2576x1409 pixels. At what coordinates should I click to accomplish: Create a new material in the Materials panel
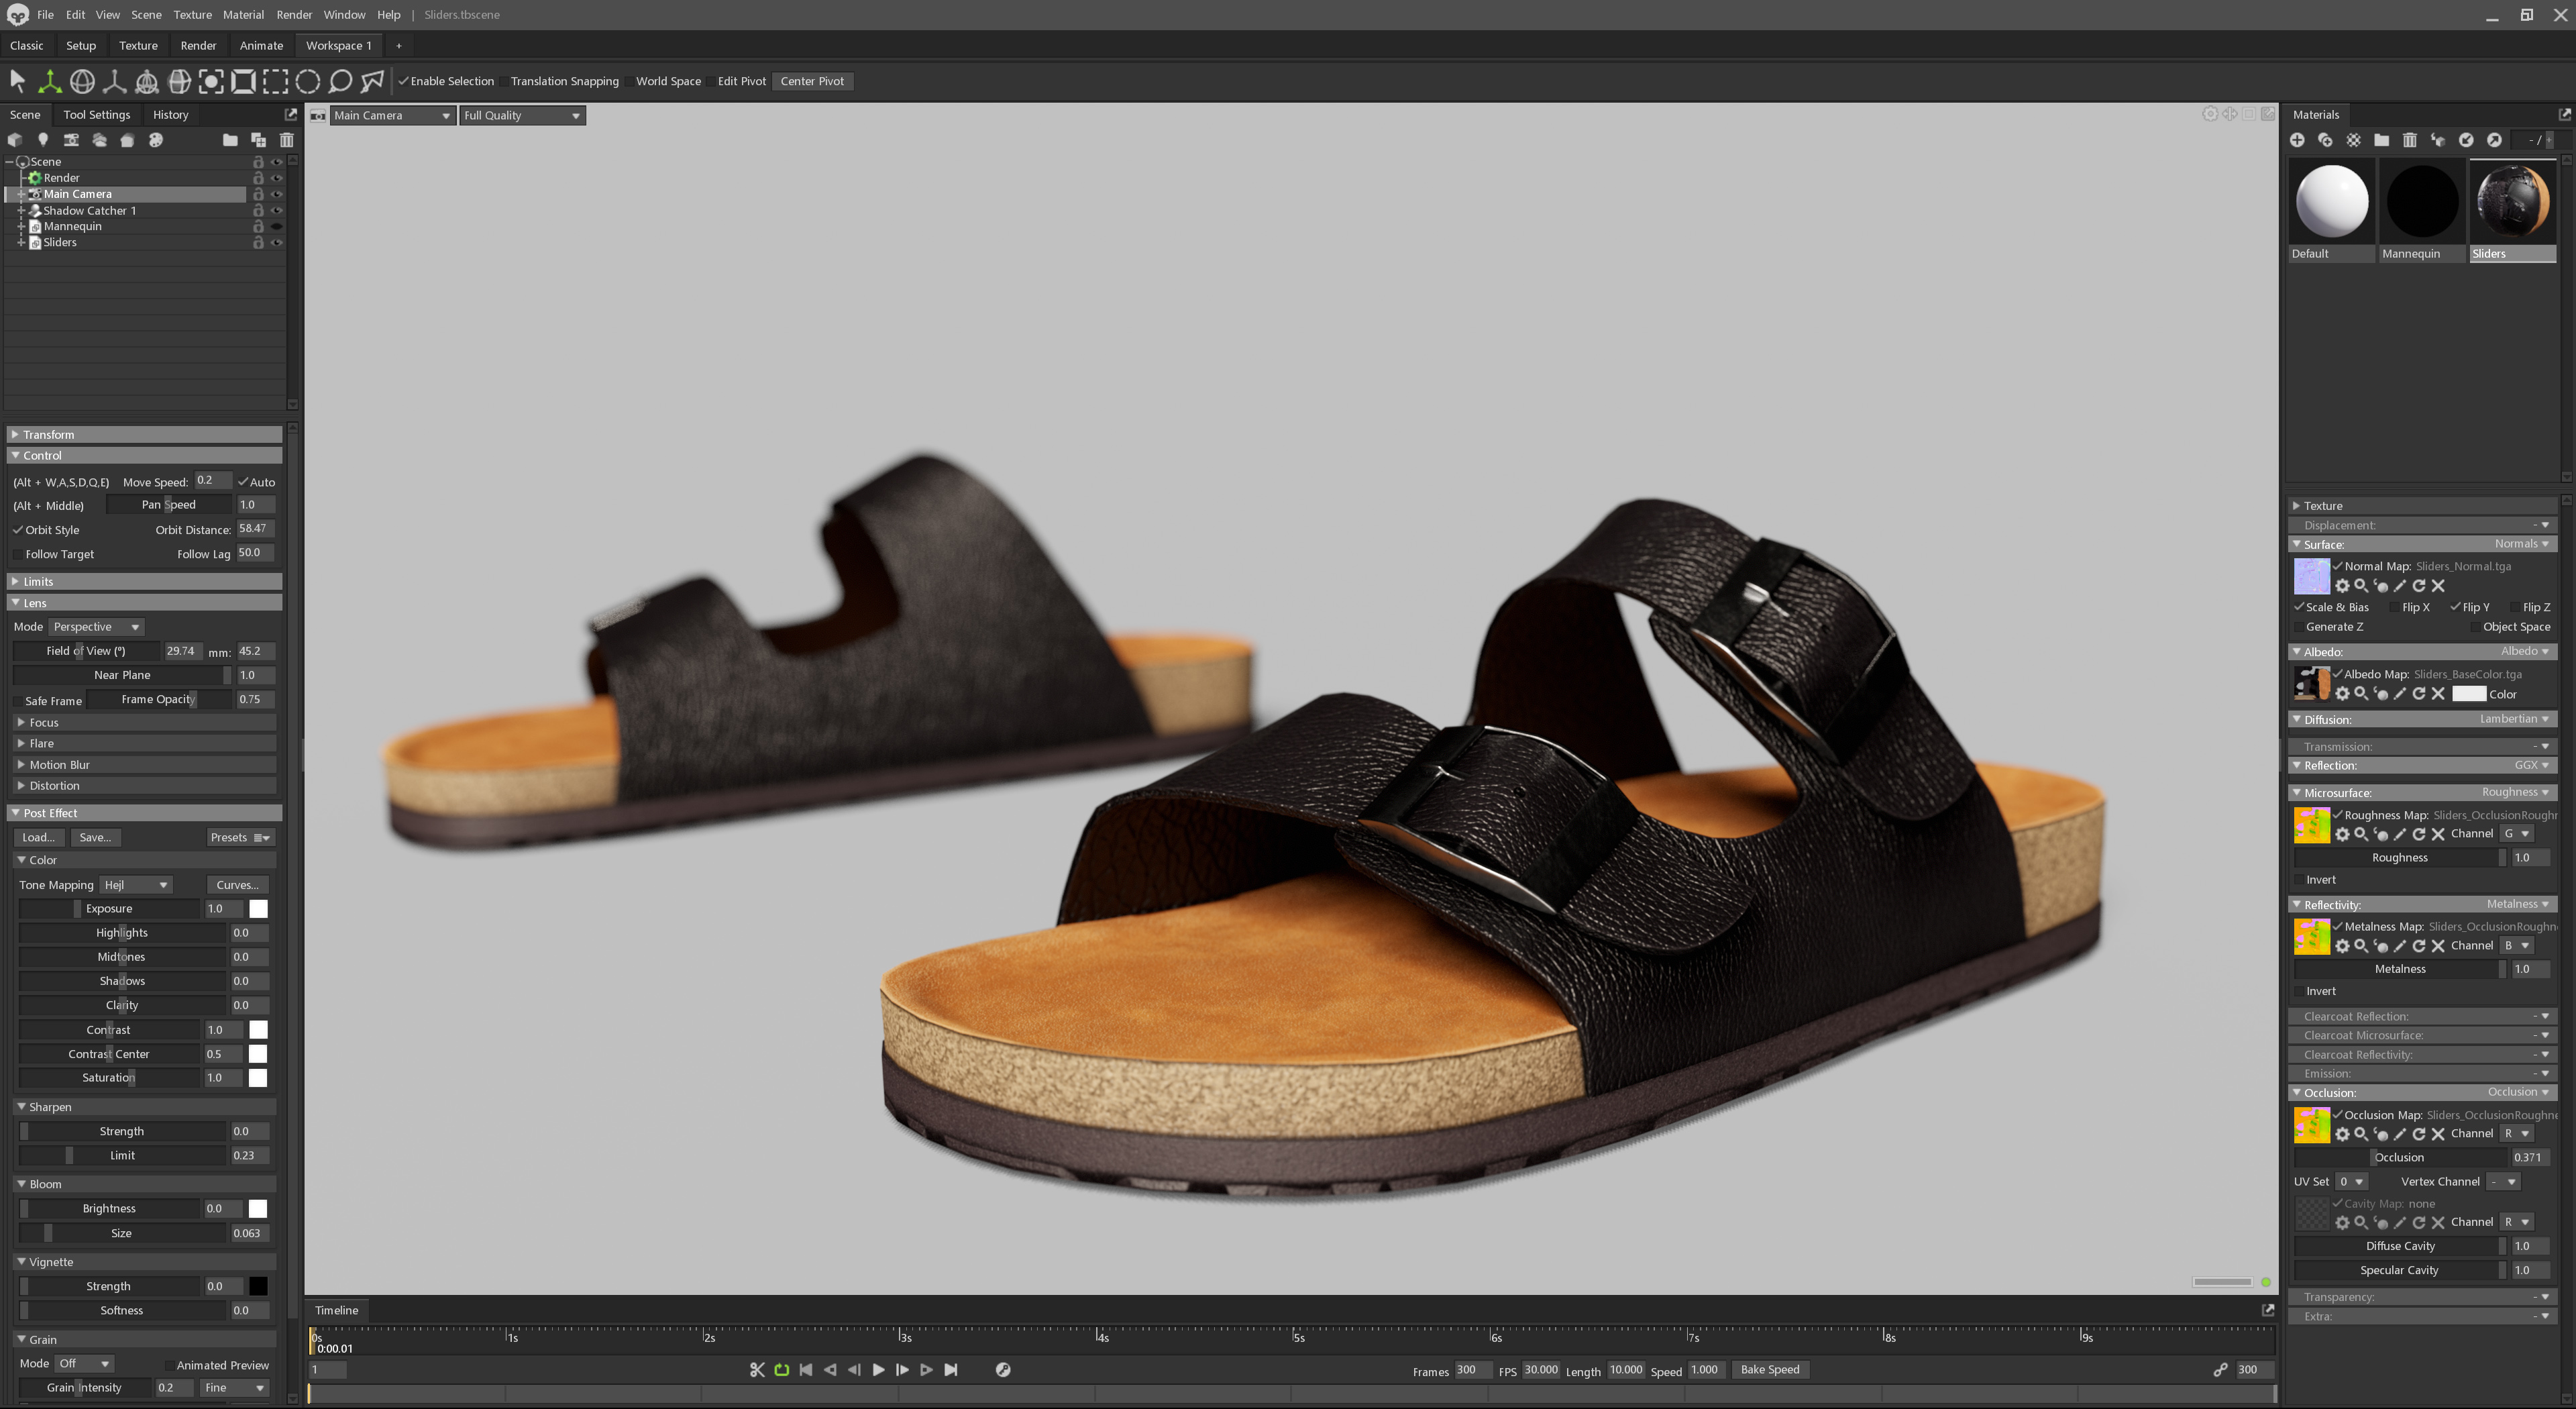coord(2298,140)
